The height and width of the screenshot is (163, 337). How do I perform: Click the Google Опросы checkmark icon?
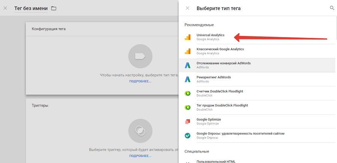(x=188, y=135)
